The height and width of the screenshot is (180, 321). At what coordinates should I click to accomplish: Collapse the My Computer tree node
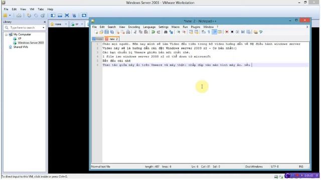pyautogui.click(x=6, y=34)
